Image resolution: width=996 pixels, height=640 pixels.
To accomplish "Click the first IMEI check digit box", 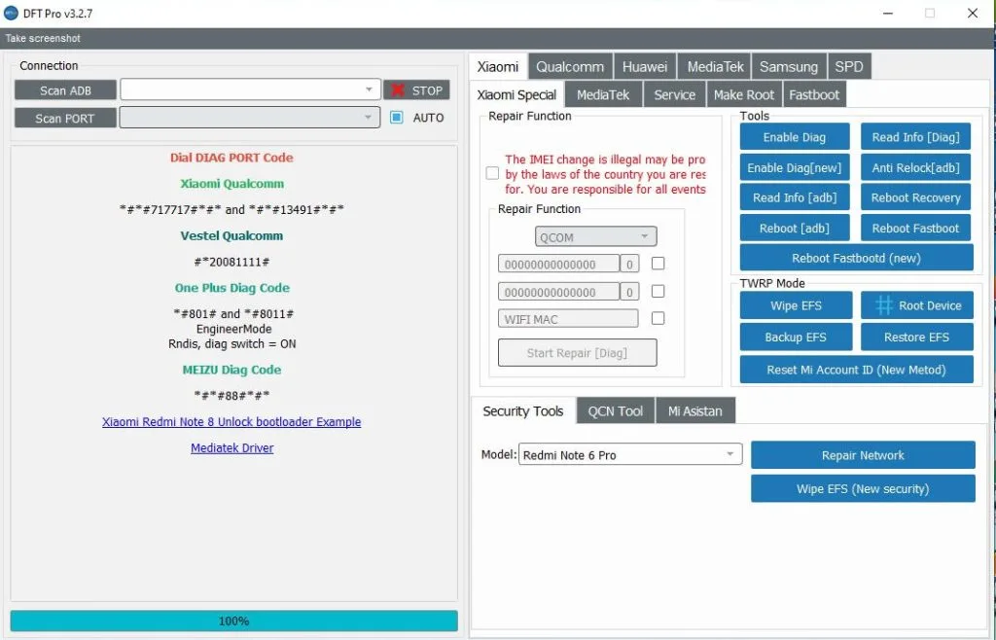I will point(629,264).
